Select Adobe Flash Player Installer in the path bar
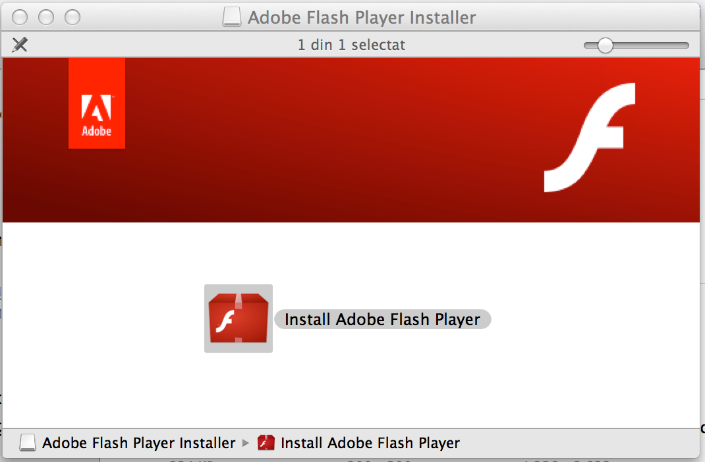The image size is (705, 462). coord(138,443)
